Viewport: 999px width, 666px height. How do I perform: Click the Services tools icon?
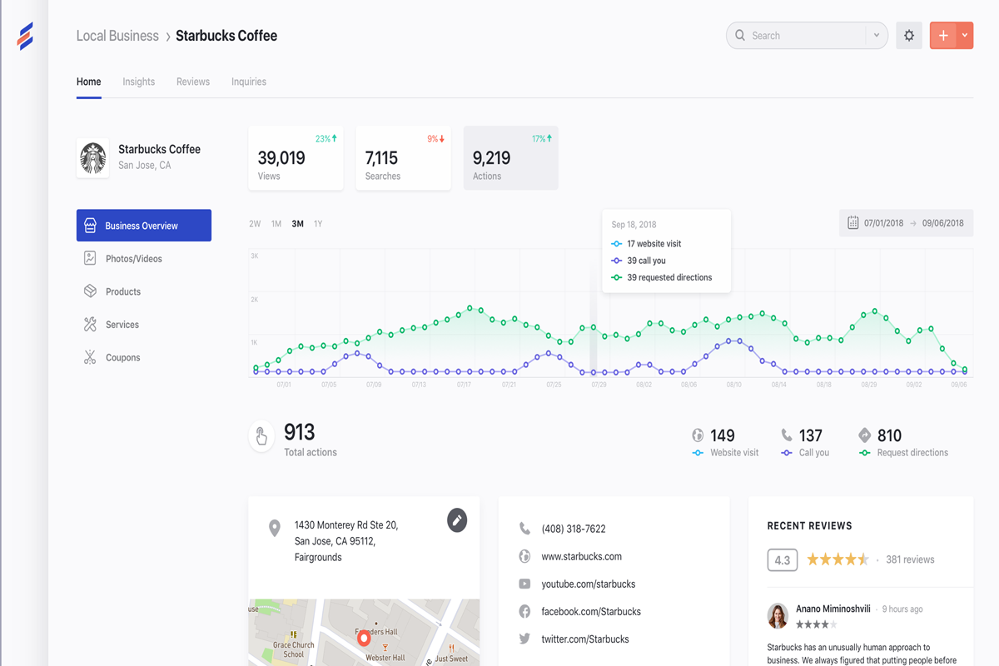click(x=90, y=325)
